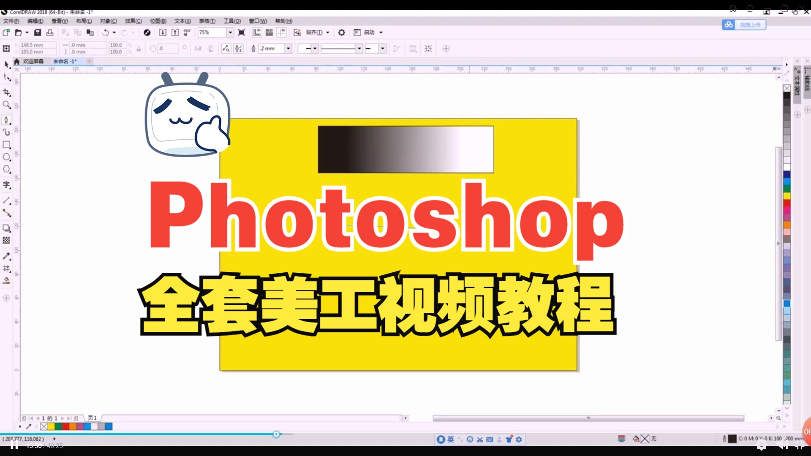Switch to the 欢迎屏幕 welcome tab

coord(34,61)
